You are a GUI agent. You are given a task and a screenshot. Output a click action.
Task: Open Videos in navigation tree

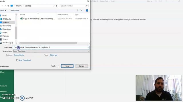[5, 39]
